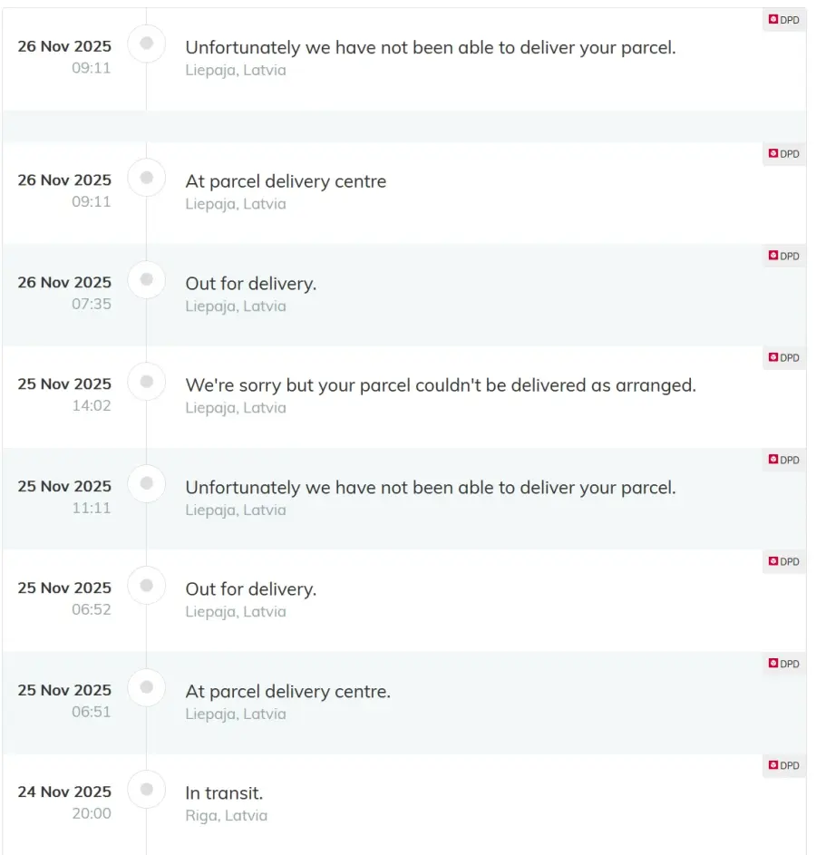Click the DPD badge on the In transit entry
This screenshot has width=816, height=855.
click(784, 766)
